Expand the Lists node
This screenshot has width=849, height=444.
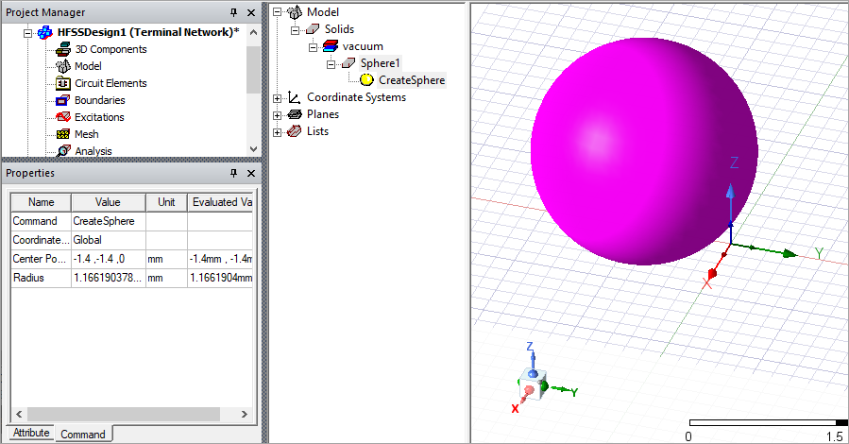(278, 132)
